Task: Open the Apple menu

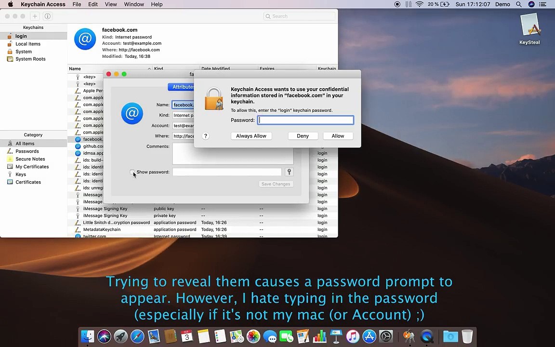Action: [10, 4]
